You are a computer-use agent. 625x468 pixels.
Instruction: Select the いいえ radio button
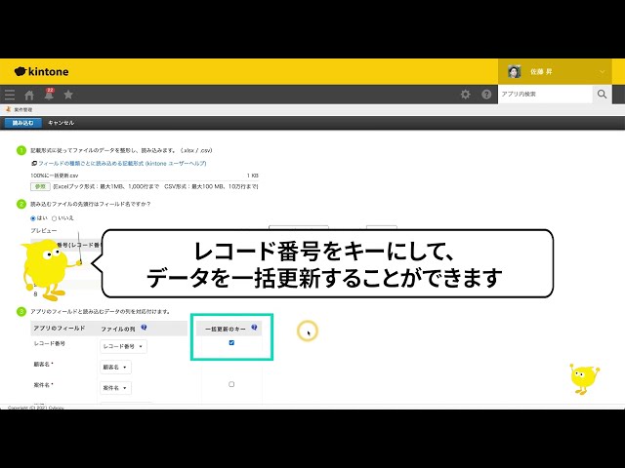pos(55,218)
